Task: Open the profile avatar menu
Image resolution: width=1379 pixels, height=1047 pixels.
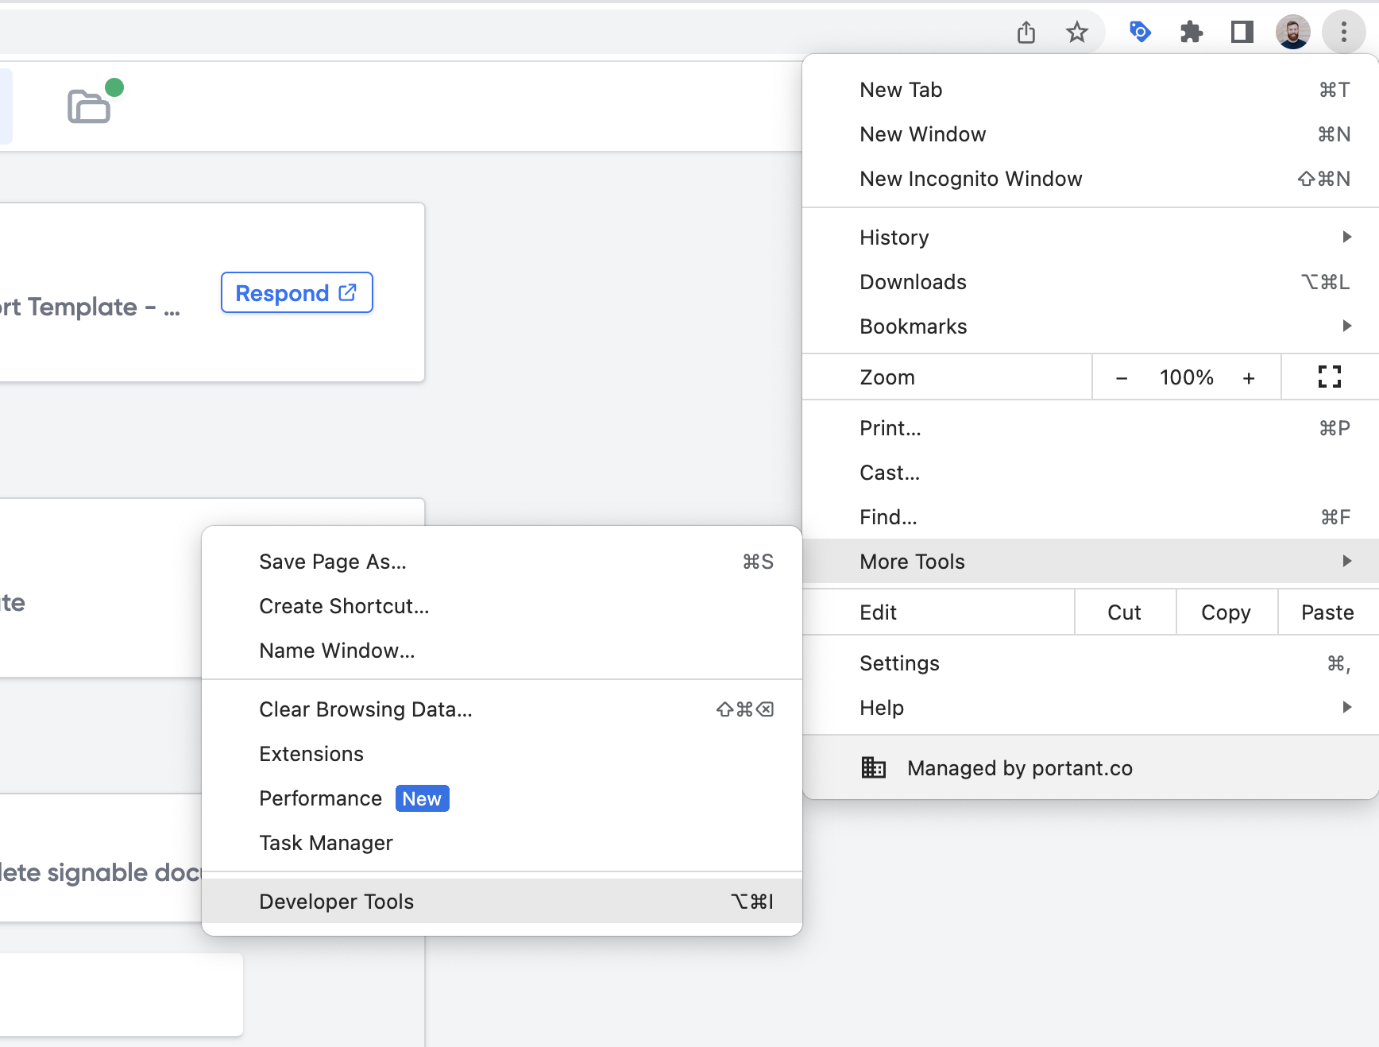Action: (x=1292, y=33)
